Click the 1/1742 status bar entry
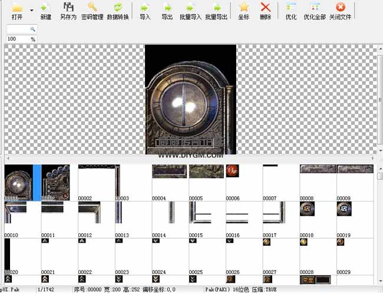This screenshot has width=383, height=294. pos(46,290)
